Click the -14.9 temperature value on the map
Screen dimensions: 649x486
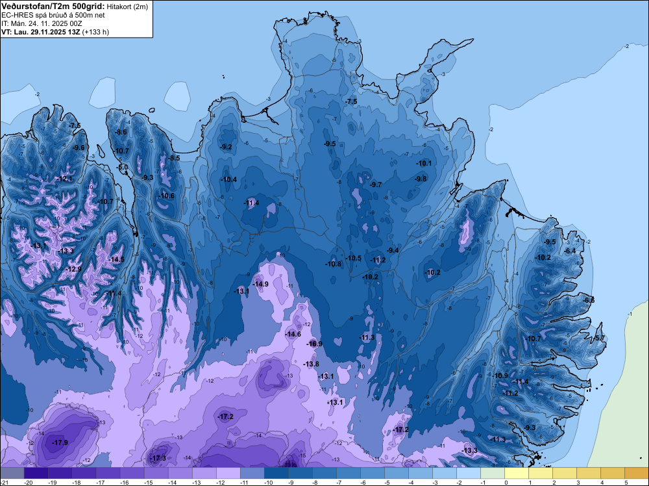(x=260, y=284)
